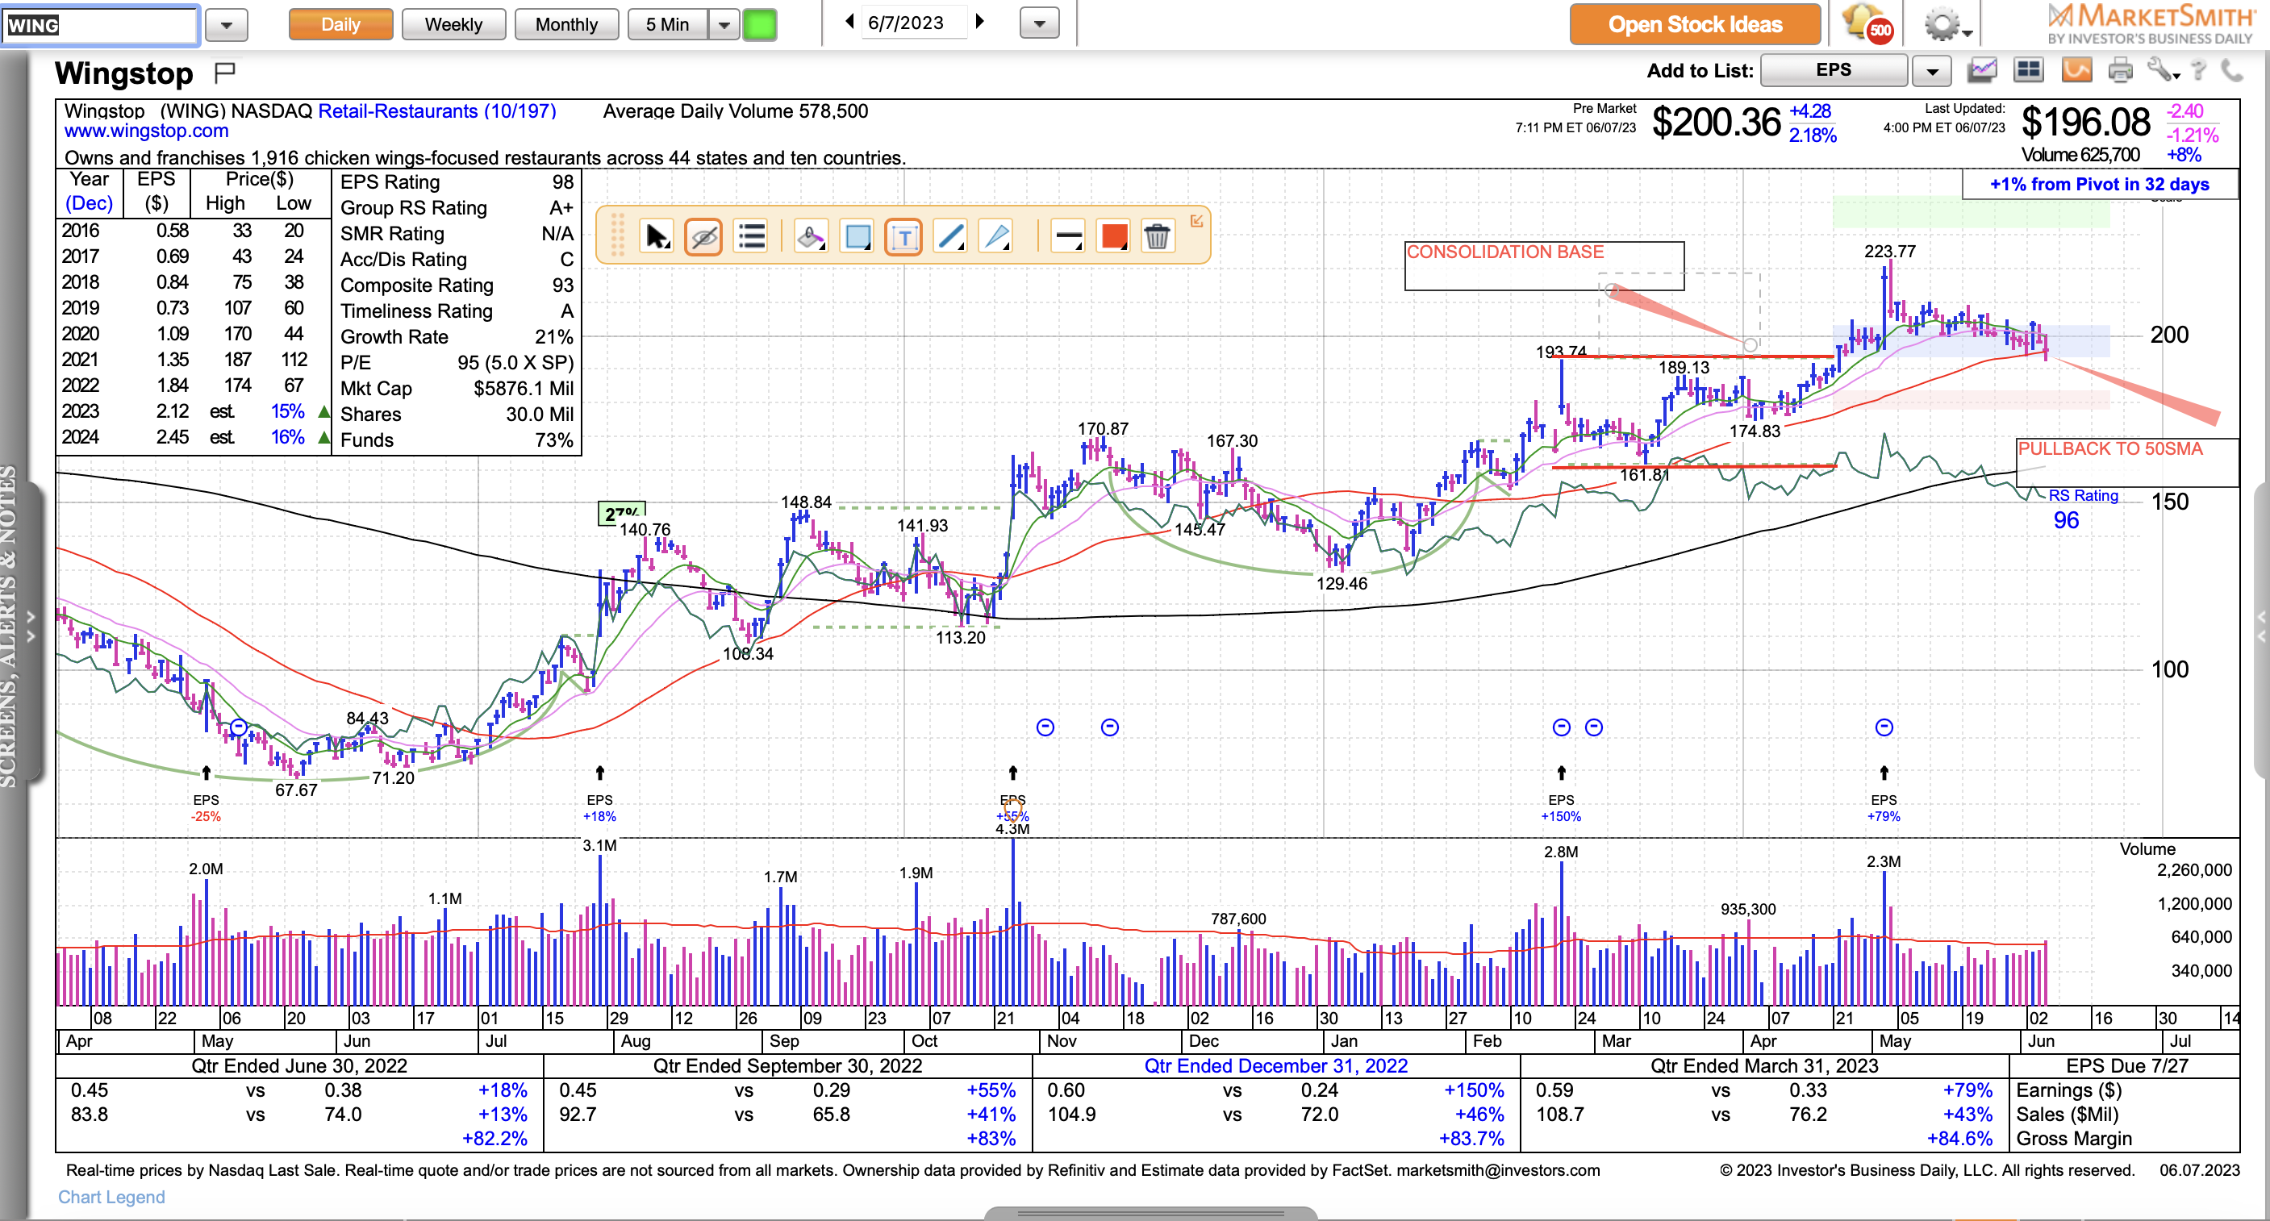Click the horizontal scrollbar at the bottom
The width and height of the screenshot is (2270, 1221).
[x=1150, y=1213]
